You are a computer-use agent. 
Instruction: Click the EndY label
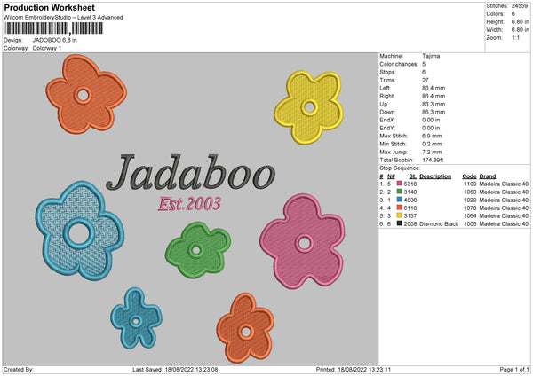(x=387, y=128)
